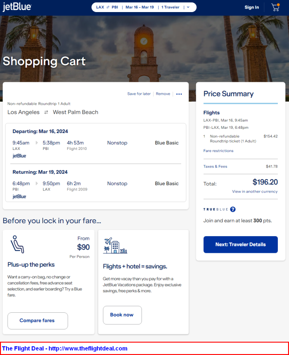Open the Fare restrictions link
Image resolution: width=289 pixels, height=355 pixels.
(218, 151)
